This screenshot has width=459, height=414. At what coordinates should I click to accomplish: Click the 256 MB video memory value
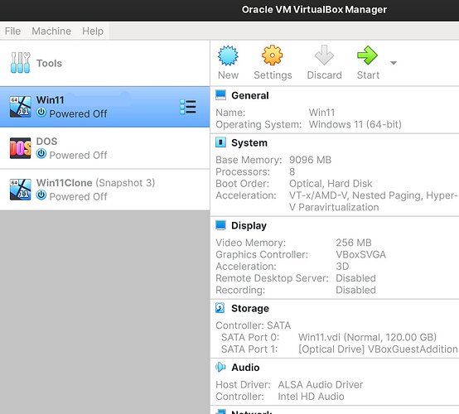point(354,243)
